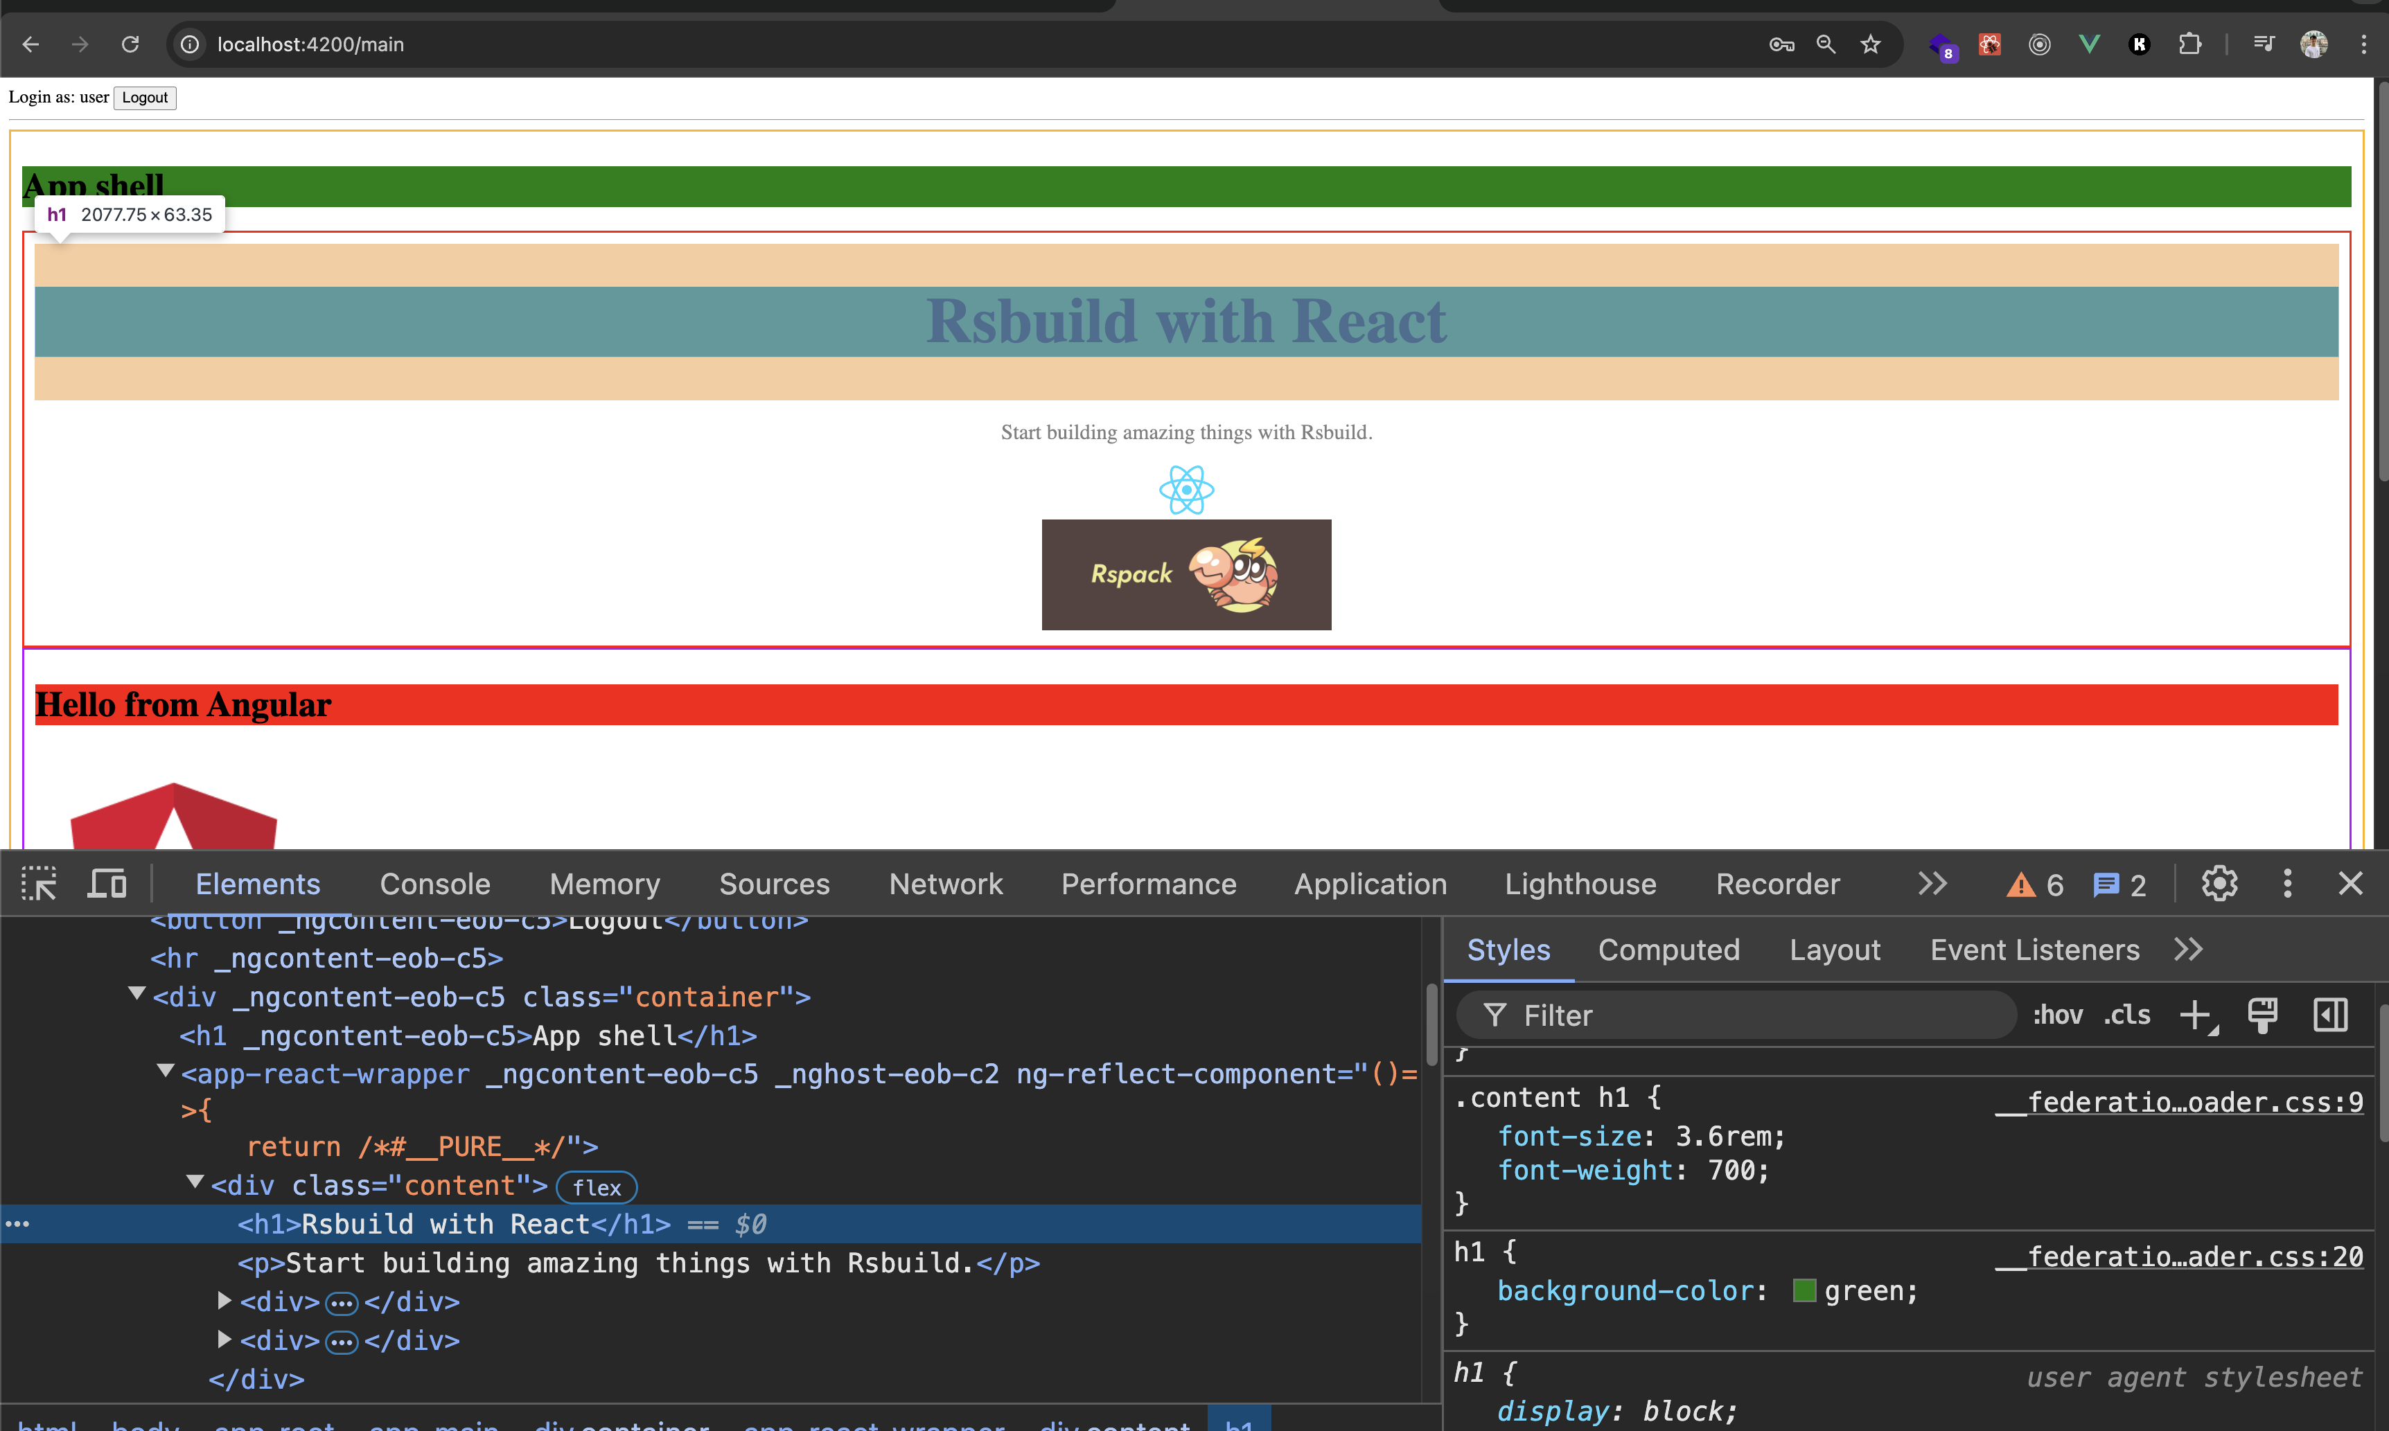Open DevTools settings via the gear icon

pyautogui.click(x=2219, y=883)
